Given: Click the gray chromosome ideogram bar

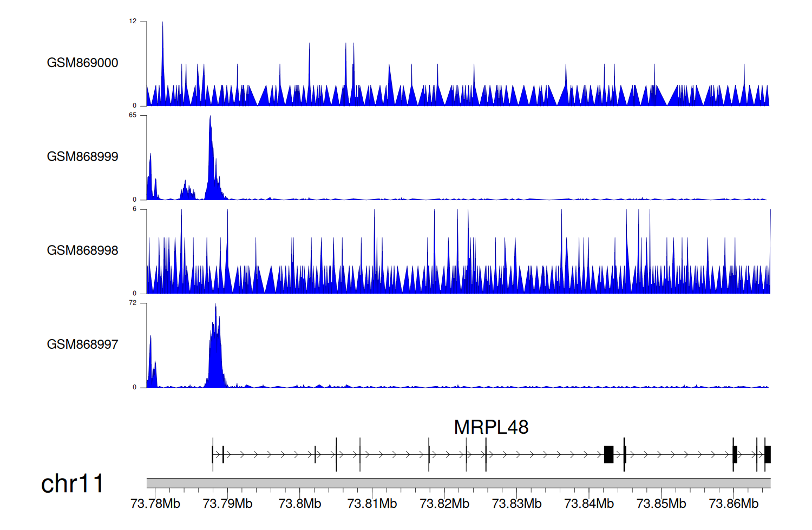Looking at the screenshot, I should click(x=458, y=483).
